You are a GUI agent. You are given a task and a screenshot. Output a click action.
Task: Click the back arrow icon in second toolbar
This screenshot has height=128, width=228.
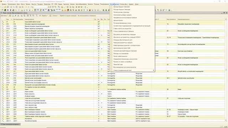(x=84, y=10)
